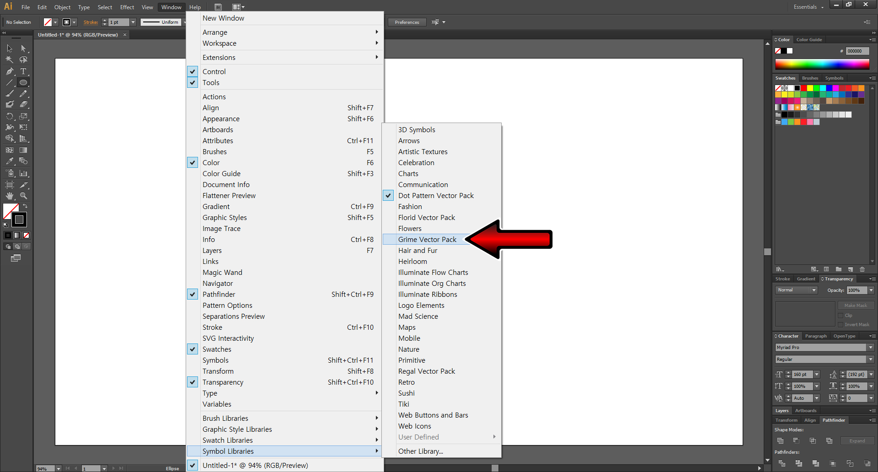Pick the Free Transform tool

coord(23,127)
